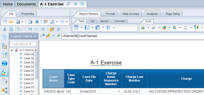Toggle Available Objects side panel icon

4,72
